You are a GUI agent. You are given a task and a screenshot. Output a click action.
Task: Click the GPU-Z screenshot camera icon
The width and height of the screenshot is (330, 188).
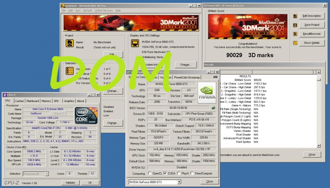[x=215, y=77]
